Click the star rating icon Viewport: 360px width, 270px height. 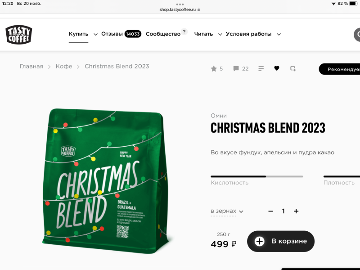coord(214,69)
